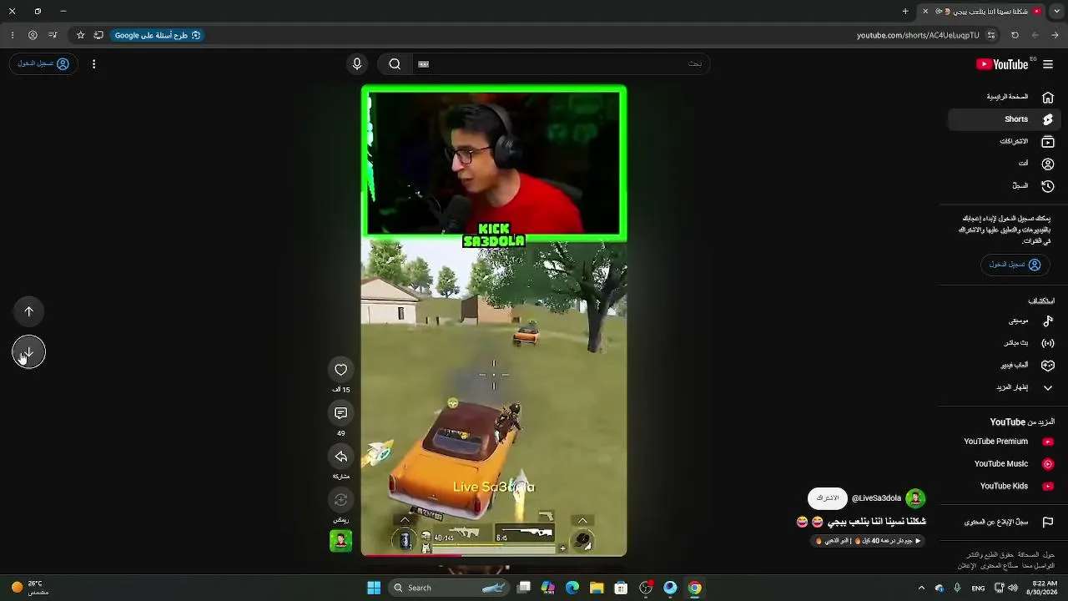The height and width of the screenshot is (601, 1068).
Task: Open YouTube settings three-dot menu
Action: (x=93, y=64)
